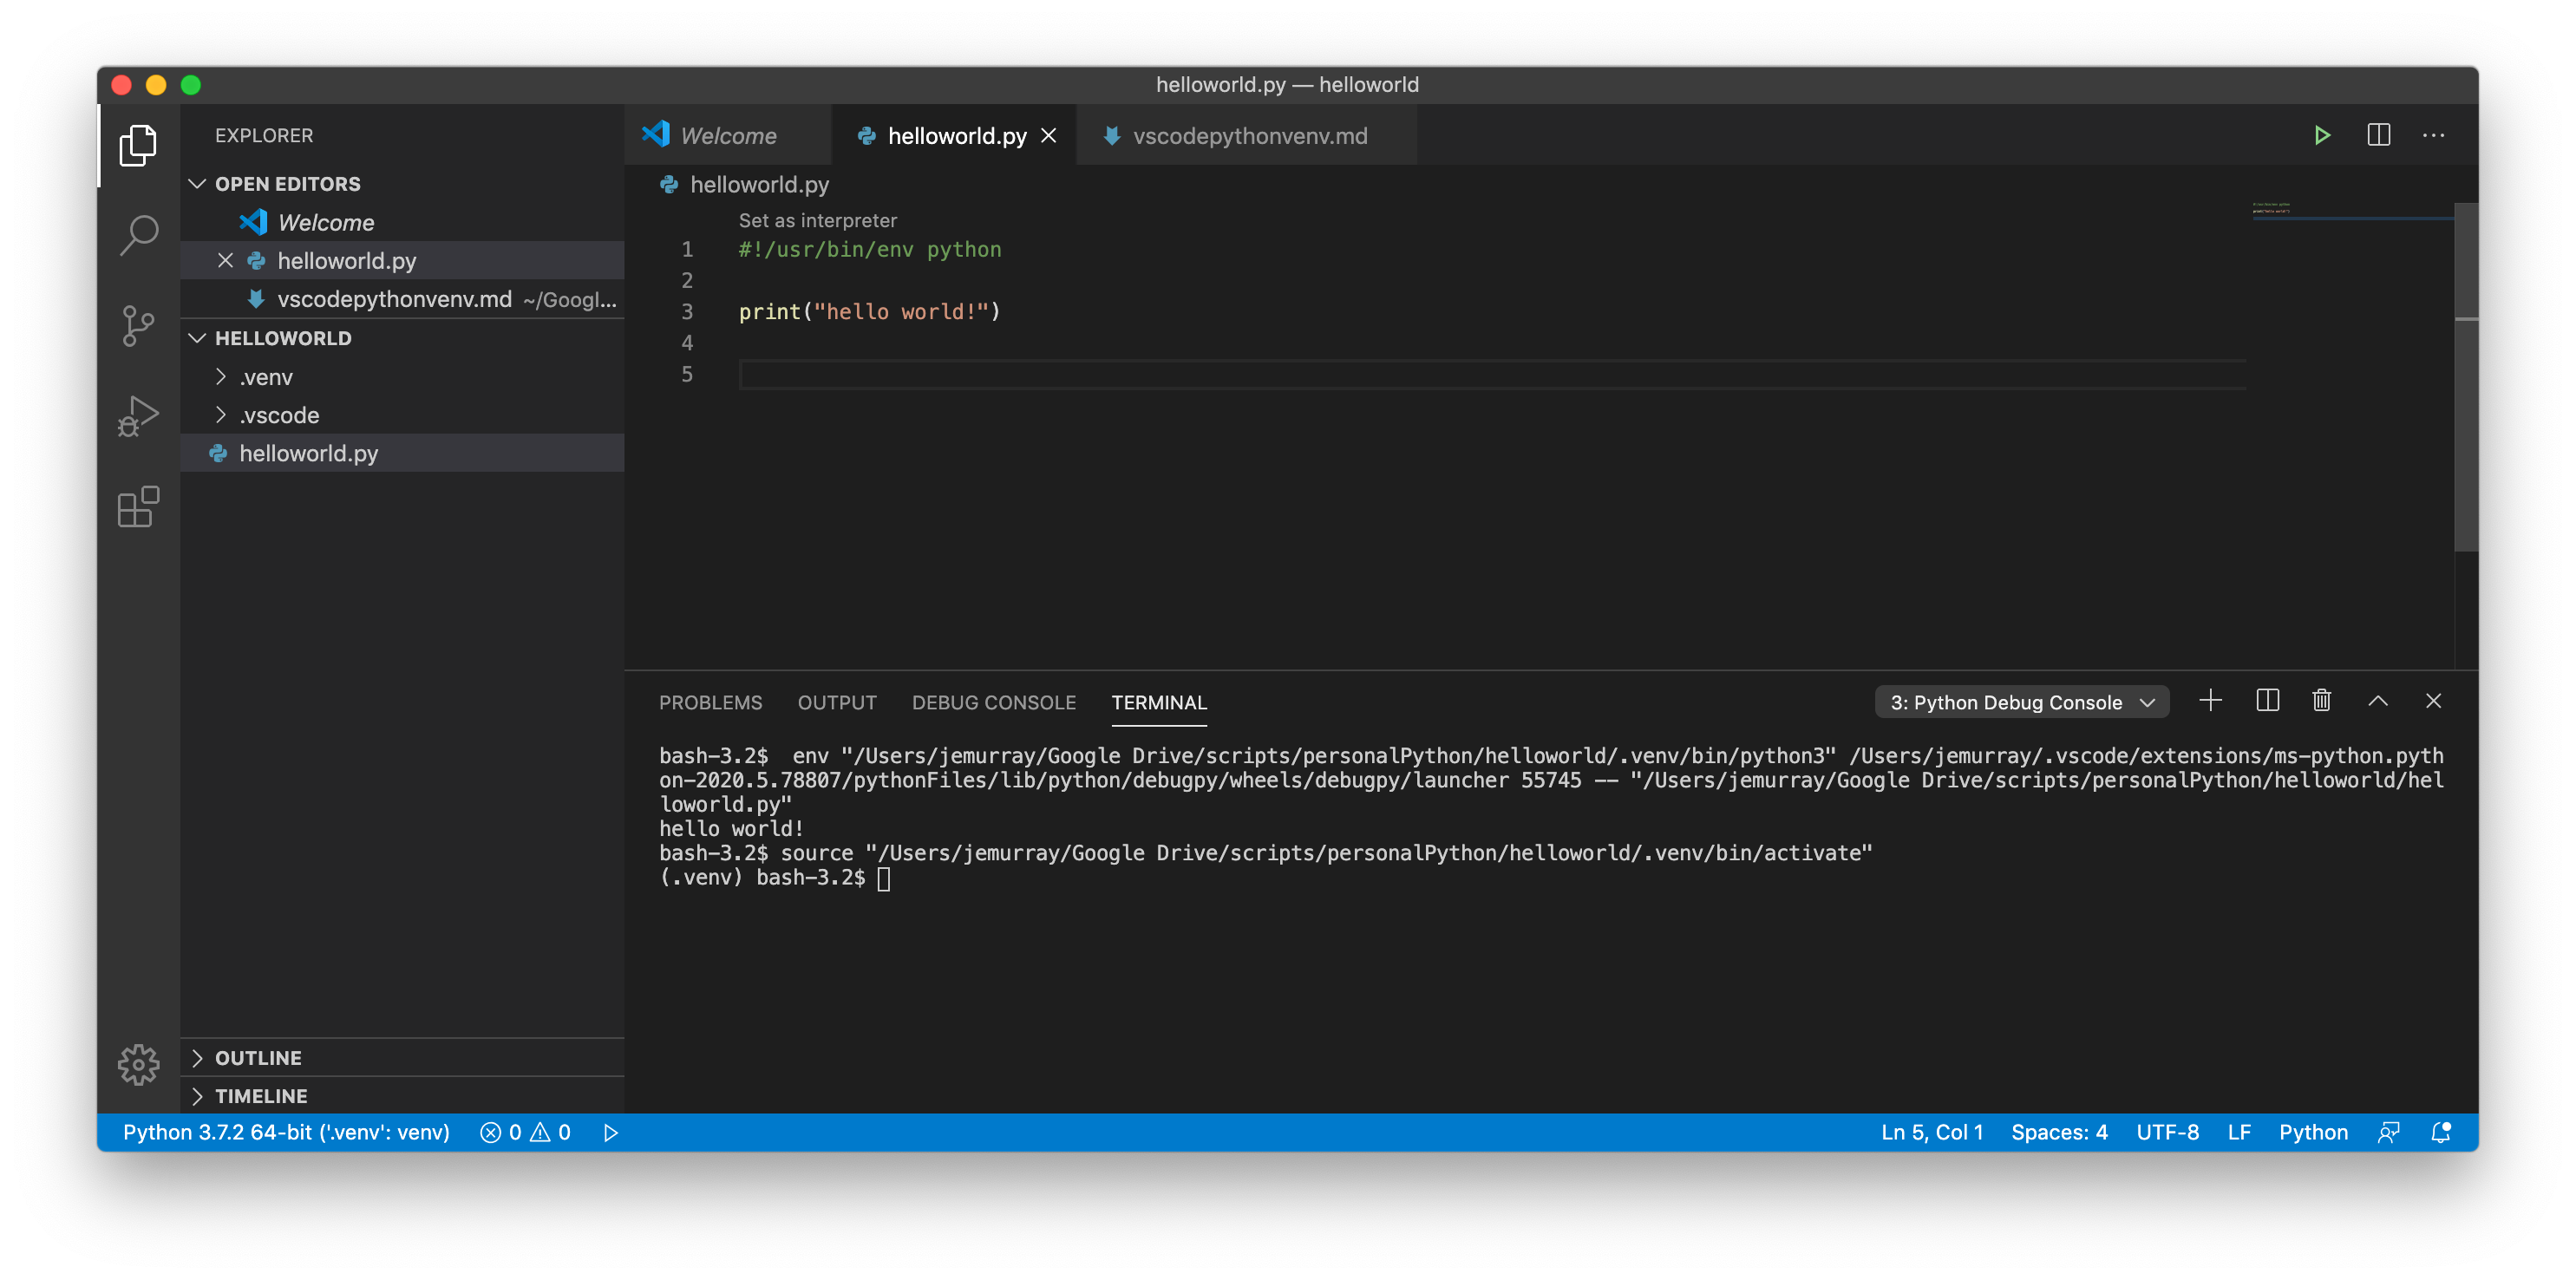
Task: Select the TERMINAL tab
Action: [x=1160, y=702]
